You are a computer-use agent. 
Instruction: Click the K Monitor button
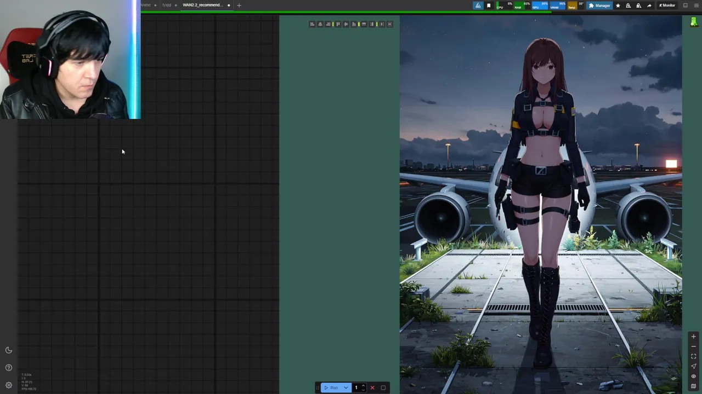point(667,5)
